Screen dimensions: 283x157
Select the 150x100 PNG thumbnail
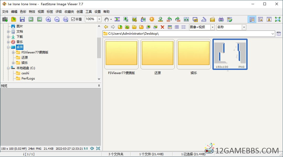(x=230, y=54)
